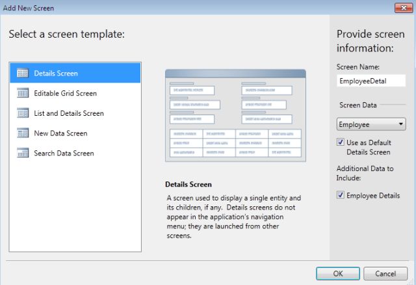Click the Editable Grid Screen icon

[23, 93]
